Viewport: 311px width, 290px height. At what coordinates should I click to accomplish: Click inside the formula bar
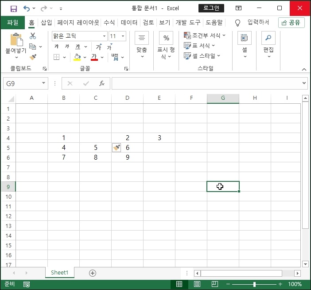[x=206, y=83]
